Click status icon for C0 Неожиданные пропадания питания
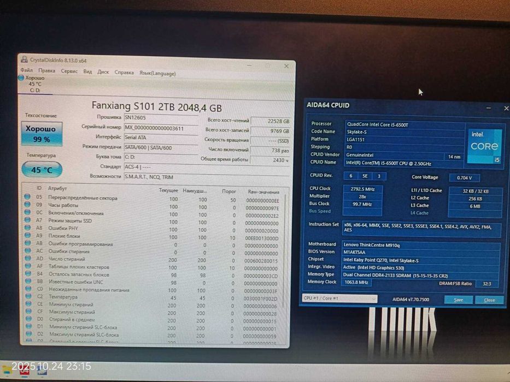 click(28, 289)
